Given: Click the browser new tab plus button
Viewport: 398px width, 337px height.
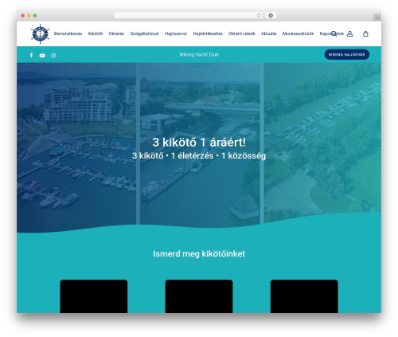Looking at the screenshot, I should point(377,18).
